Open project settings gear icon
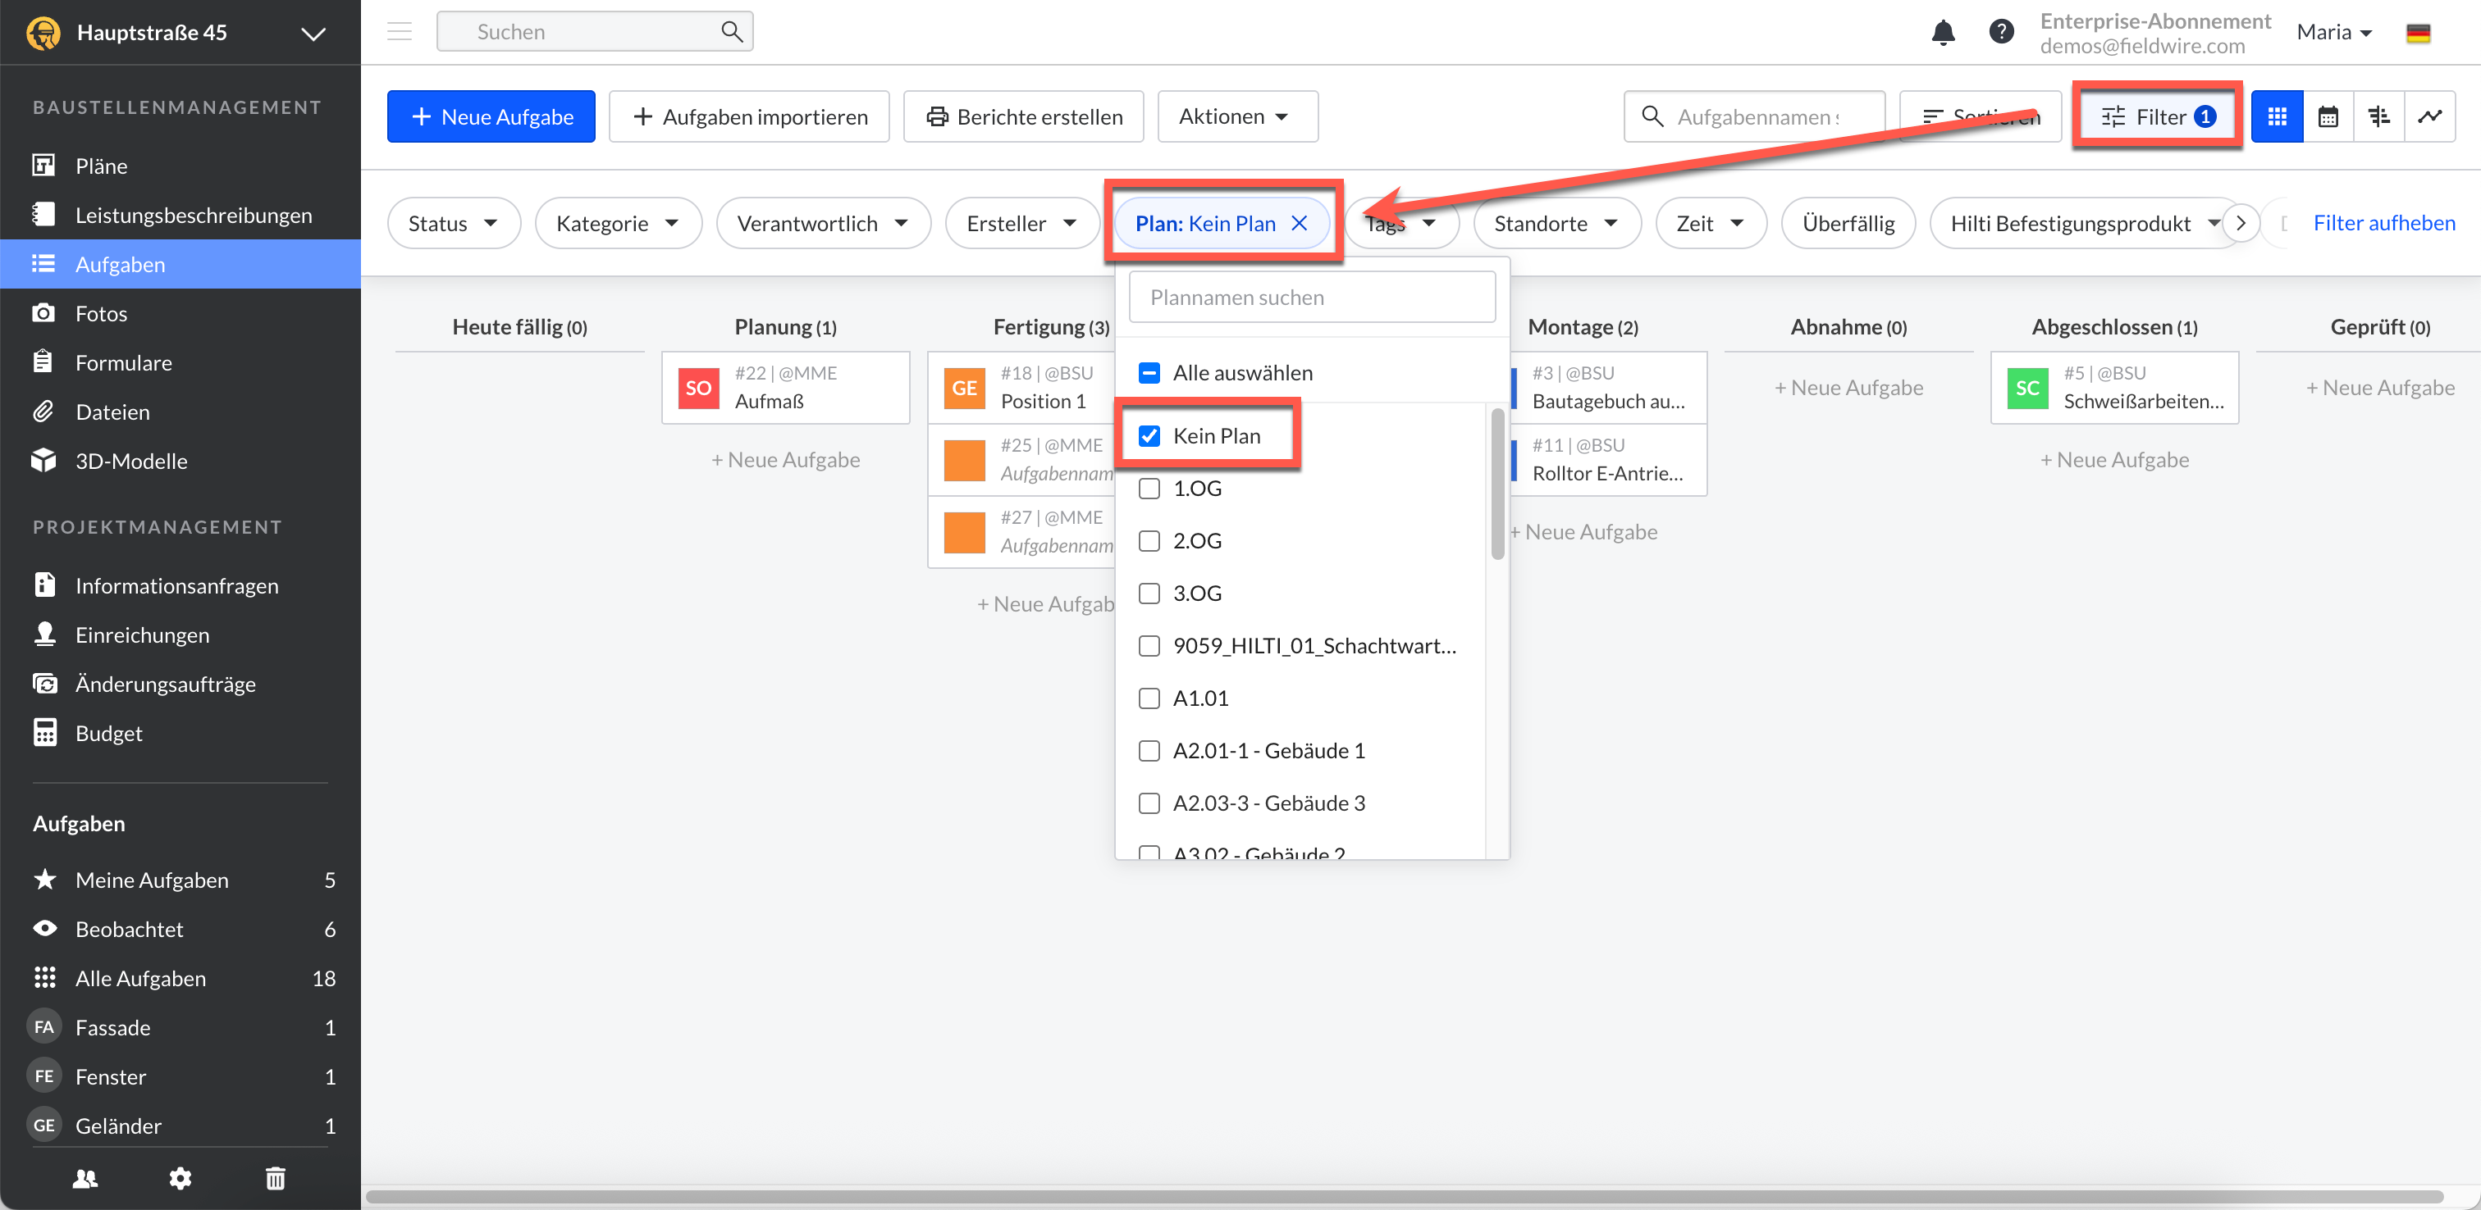 pyautogui.click(x=180, y=1177)
